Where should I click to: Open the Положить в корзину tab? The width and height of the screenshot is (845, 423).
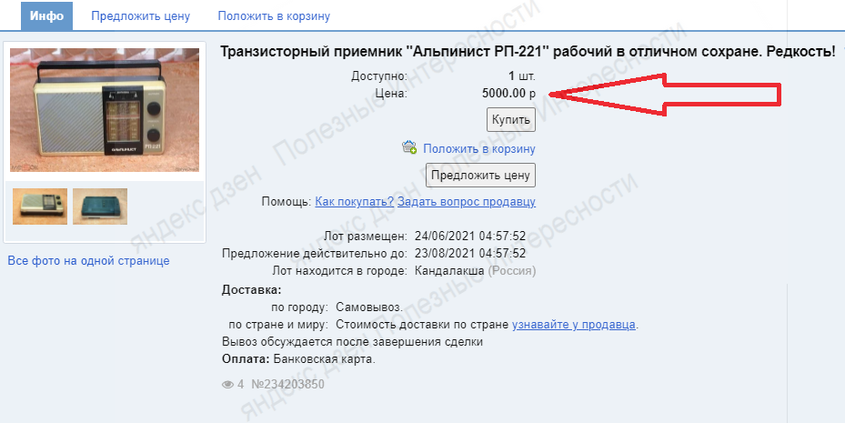click(274, 16)
